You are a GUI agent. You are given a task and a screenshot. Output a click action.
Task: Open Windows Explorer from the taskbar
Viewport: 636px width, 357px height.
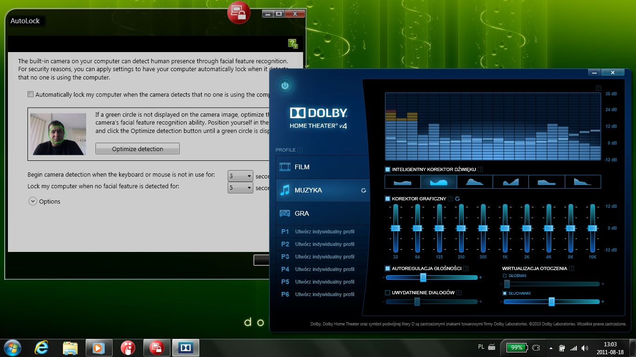pos(70,348)
